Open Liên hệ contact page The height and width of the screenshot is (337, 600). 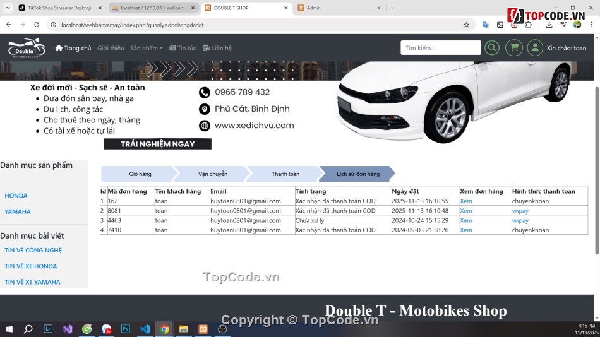tap(217, 48)
